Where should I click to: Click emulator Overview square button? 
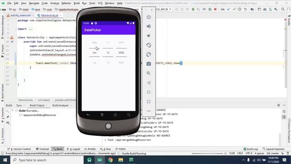coord(149,102)
